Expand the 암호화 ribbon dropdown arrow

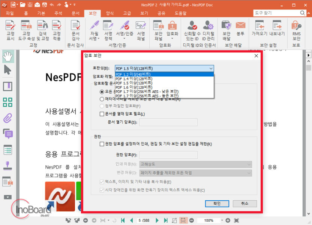(172, 38)
